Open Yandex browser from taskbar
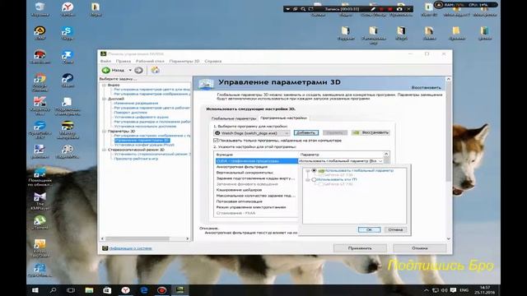Screen dimensions: 527x296 pyautogui.click(x=125, y=290)
